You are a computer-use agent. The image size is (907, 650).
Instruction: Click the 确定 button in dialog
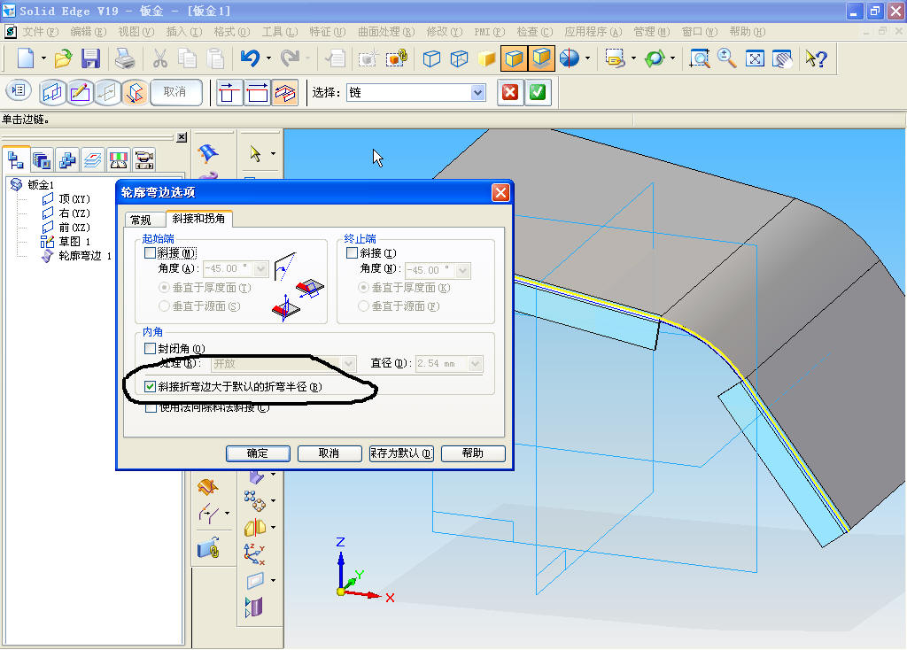point(258,453)
